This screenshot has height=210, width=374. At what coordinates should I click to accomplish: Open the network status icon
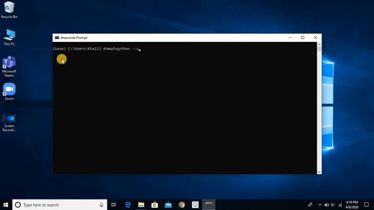point(340,205)
